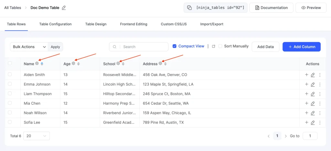Open settings gear for Address column
The height and width of the screenshot is (151, 331).
pyautogui.click(x=160, y=63)
